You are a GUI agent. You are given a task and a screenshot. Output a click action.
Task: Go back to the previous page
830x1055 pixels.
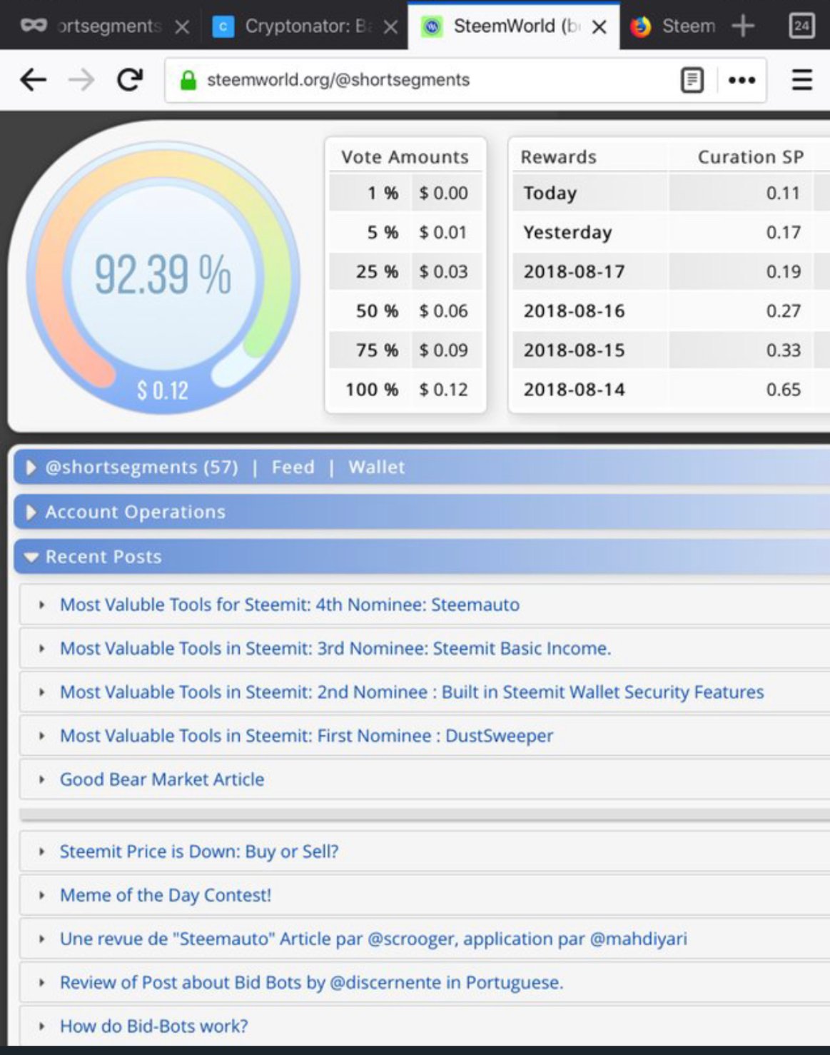pos(33,80)
